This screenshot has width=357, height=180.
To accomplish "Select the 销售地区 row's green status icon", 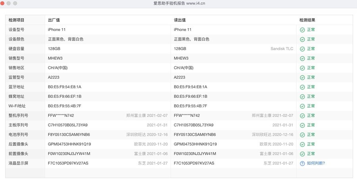I will pyautogui.click(x=302, y=68).
